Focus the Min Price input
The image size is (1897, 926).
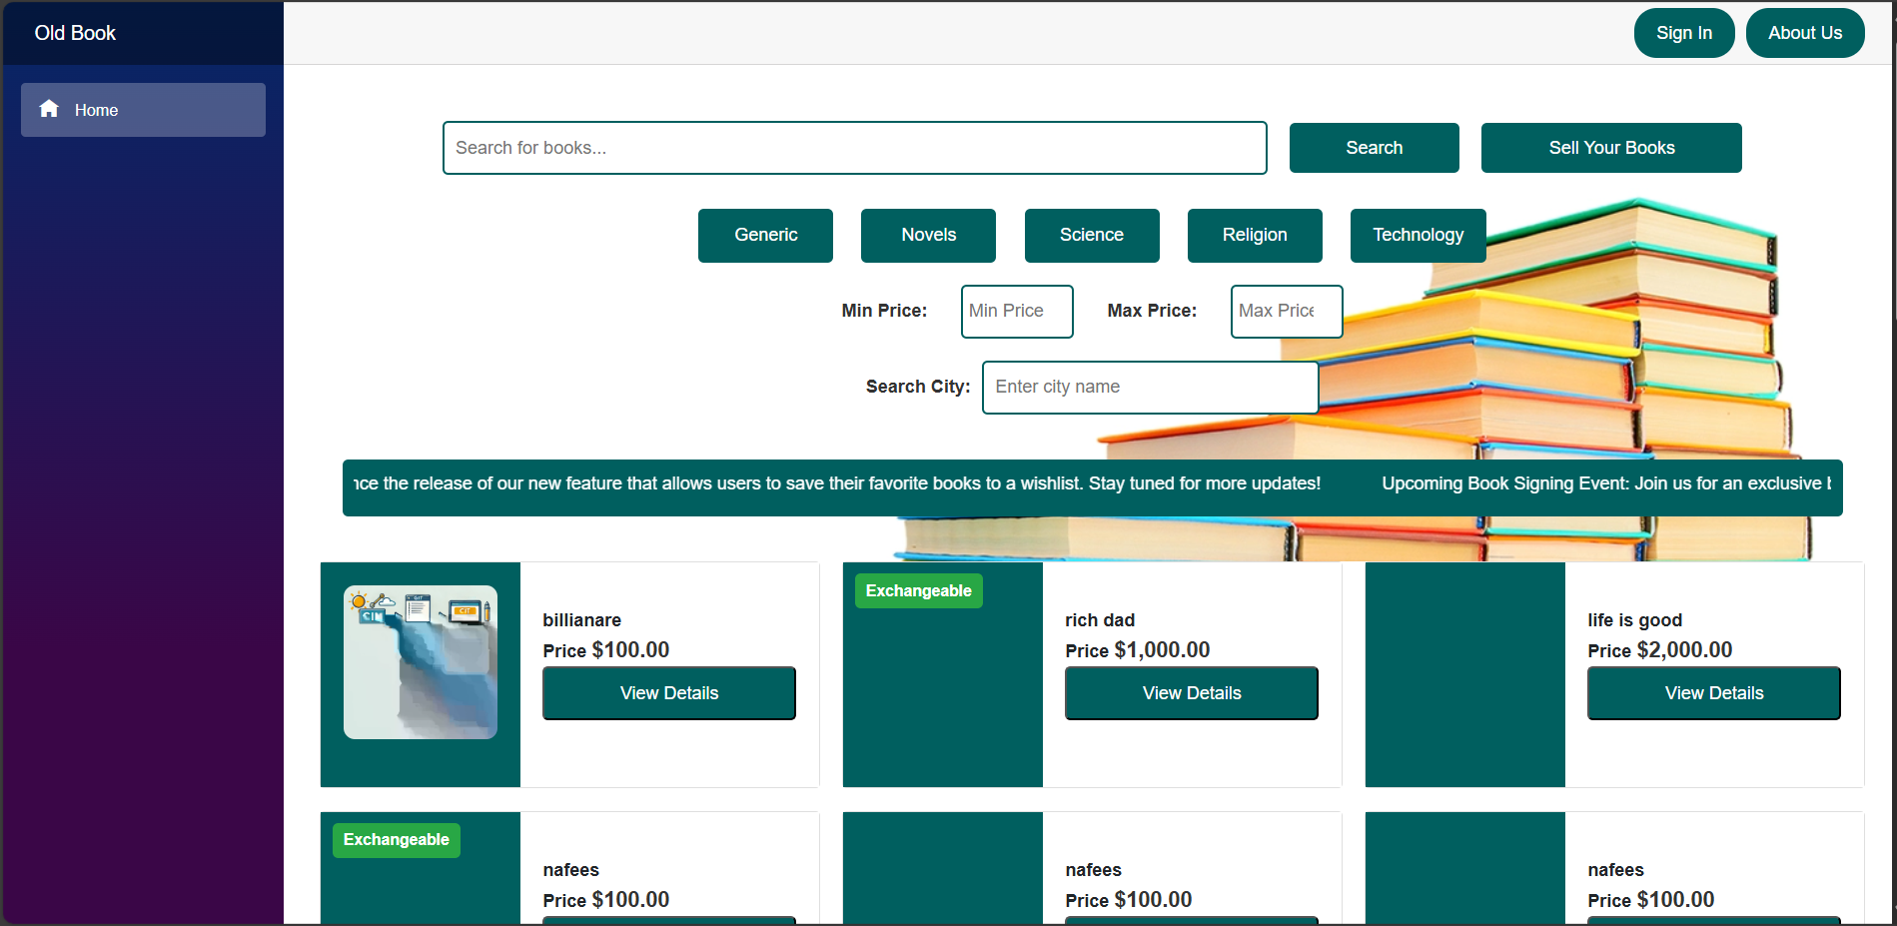click(1017, 312)
